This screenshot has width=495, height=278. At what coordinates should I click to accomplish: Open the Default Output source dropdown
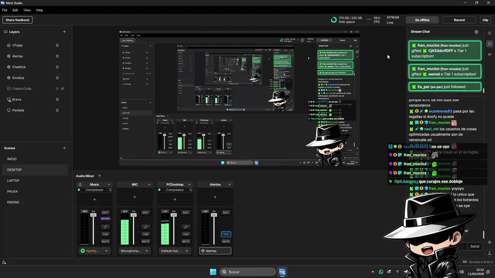pyautogui.click(x=175, y=251)
